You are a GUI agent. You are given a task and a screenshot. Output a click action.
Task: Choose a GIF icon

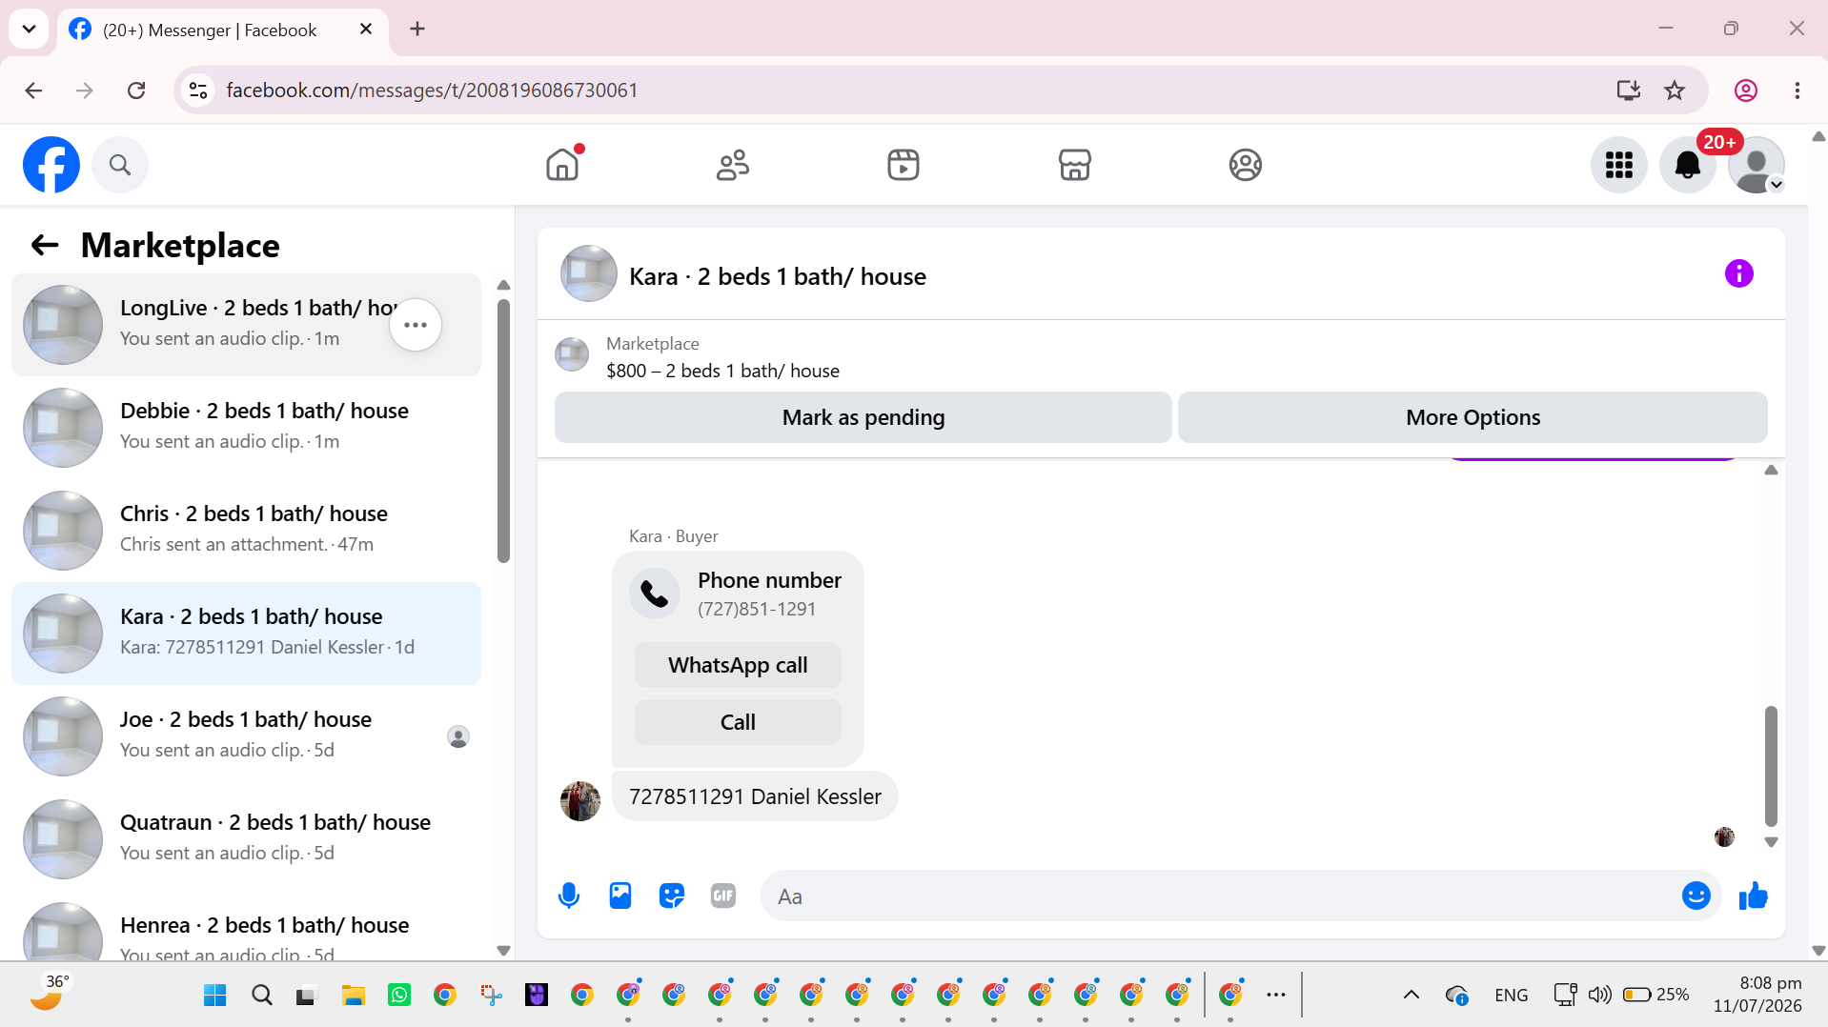coord(723,896)
